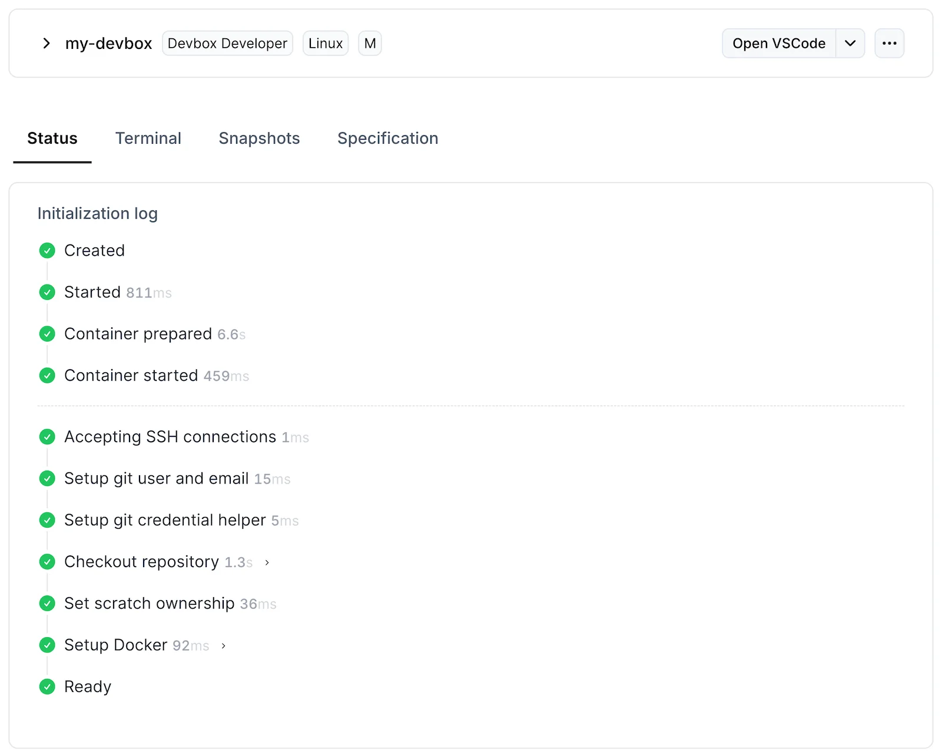Screen dimensions: 942x755
Task: Click the Container started step label
Action: pos(131,376)
